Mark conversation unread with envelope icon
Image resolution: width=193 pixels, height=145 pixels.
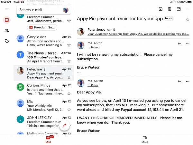179,9
